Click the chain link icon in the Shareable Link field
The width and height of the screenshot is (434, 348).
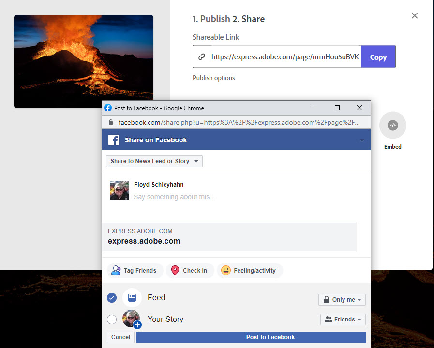[202, 56]
